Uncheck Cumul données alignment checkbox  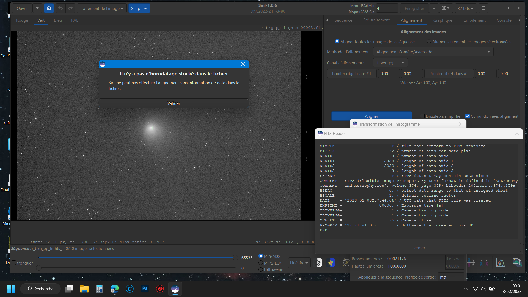(x=468, y=116)
